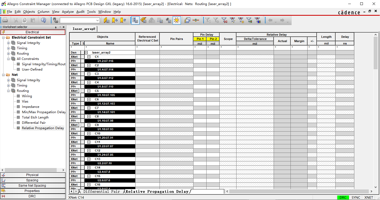This screenshot has width=380, height=200.
Task: Select the Impedance worksheet
Action: (x=30, y=107)
